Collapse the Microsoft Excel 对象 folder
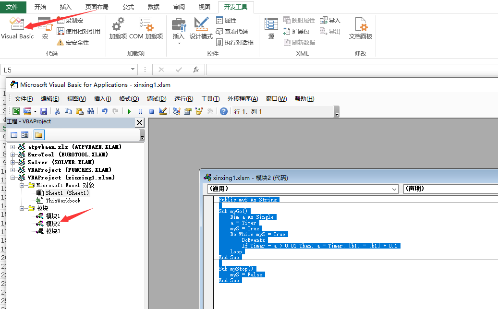 click(22, 185)
